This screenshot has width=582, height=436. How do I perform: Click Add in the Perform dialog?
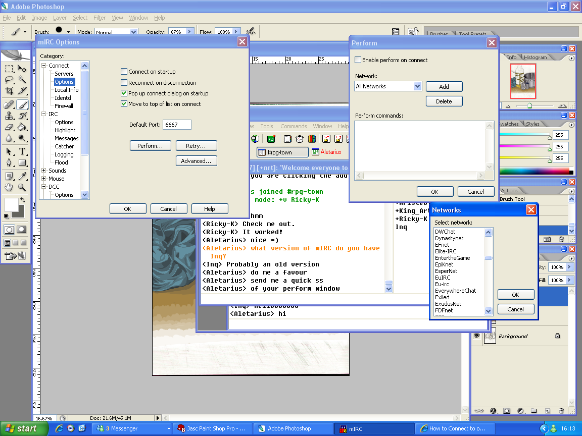coord(444,87)
